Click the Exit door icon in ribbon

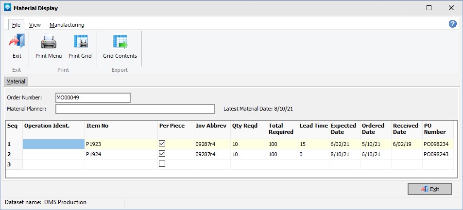click(17, 43)
